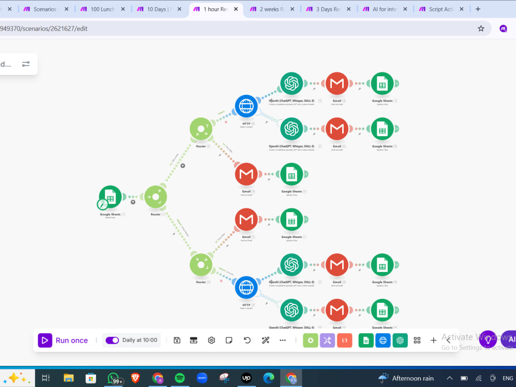Screen dimensions: 516x387
Task: Click the clock icon on the Sheets trigger
Action: pos(102,204)
